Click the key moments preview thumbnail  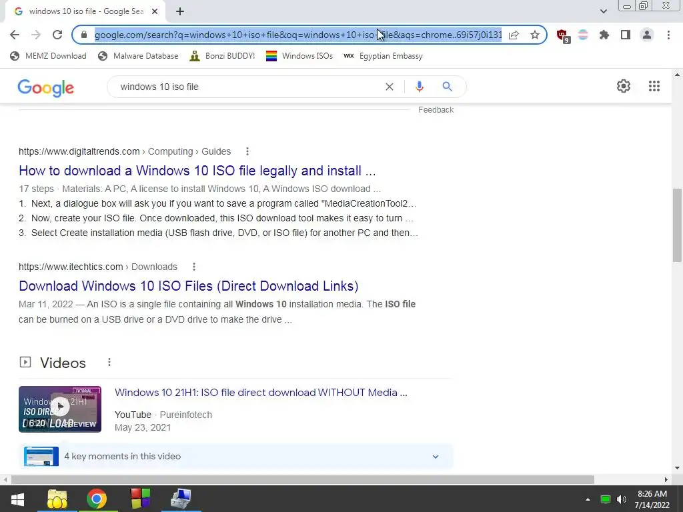coord(41,456)
